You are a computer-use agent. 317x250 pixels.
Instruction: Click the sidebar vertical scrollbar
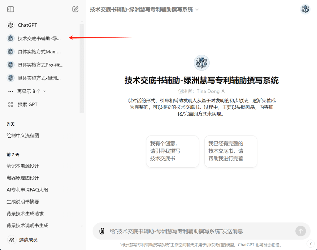coord(82,68)
